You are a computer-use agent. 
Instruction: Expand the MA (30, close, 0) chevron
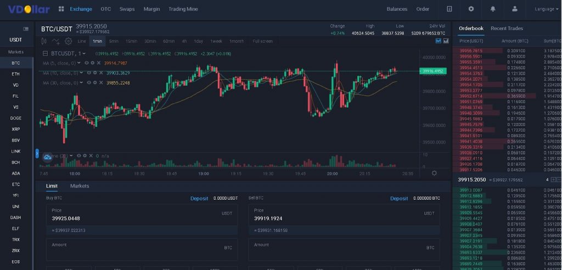[81, 83]
